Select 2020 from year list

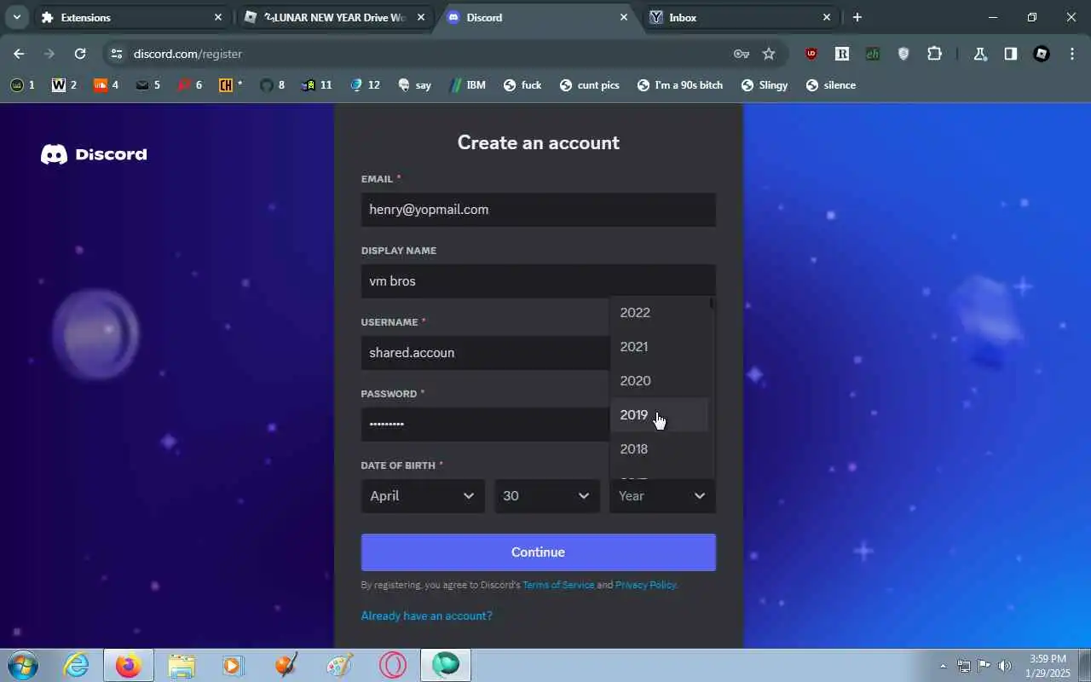point(659,381)
